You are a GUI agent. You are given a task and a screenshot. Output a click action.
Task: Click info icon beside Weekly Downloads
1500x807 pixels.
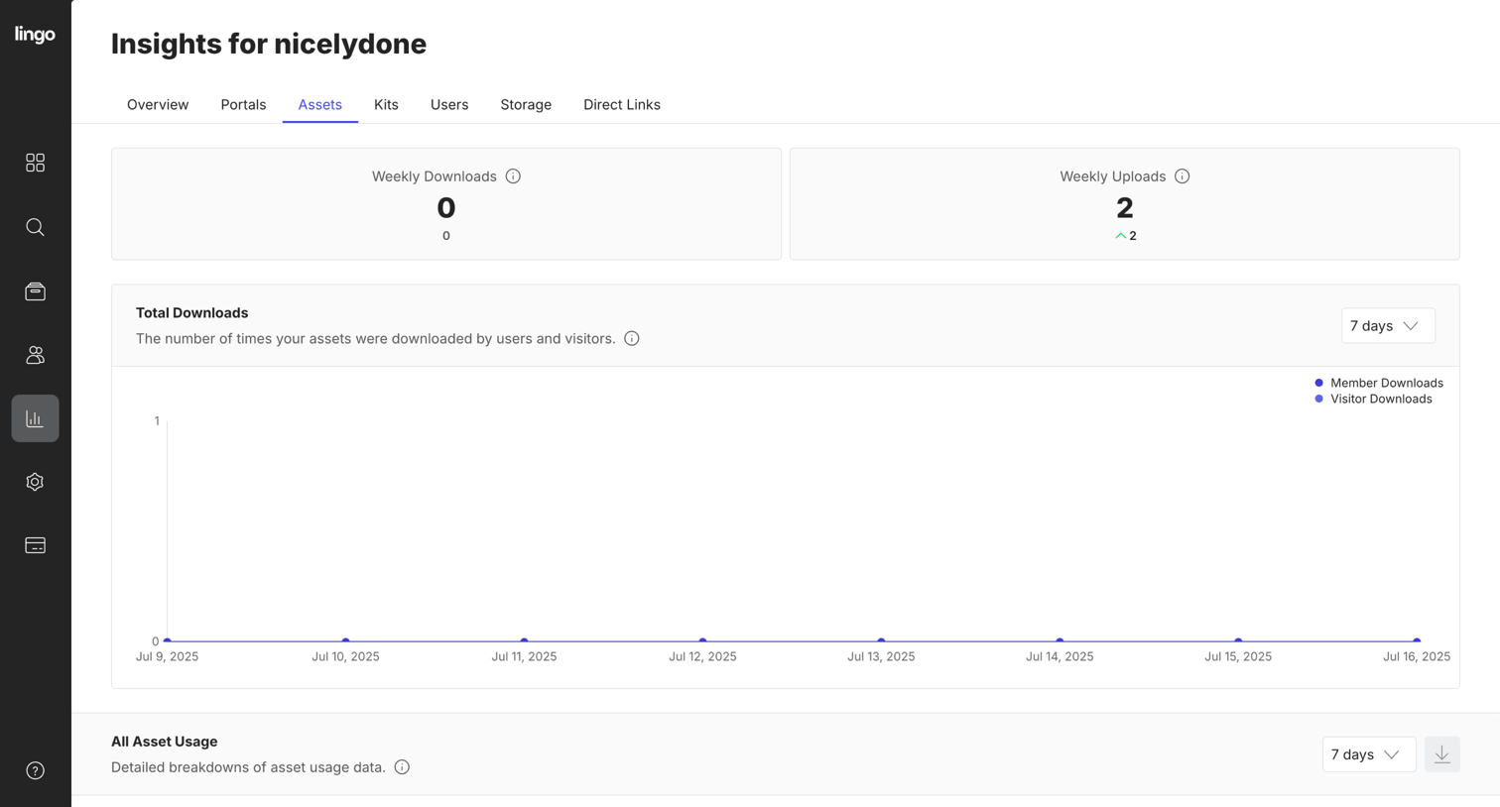[x=513, y=176]
